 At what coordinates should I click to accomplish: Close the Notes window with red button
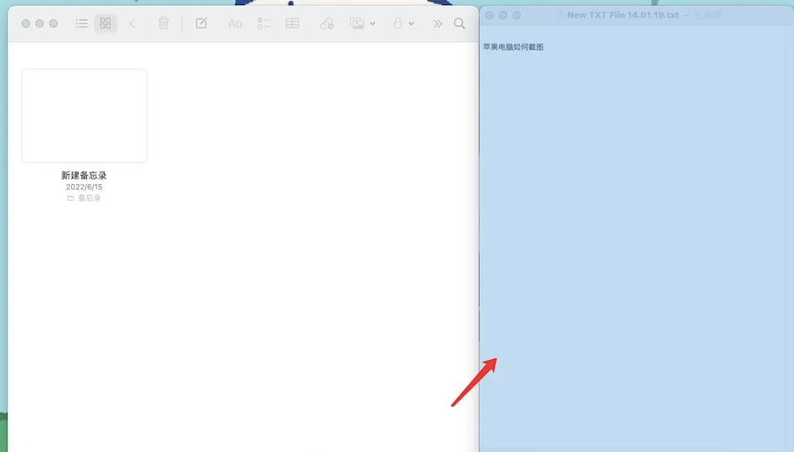25,23
